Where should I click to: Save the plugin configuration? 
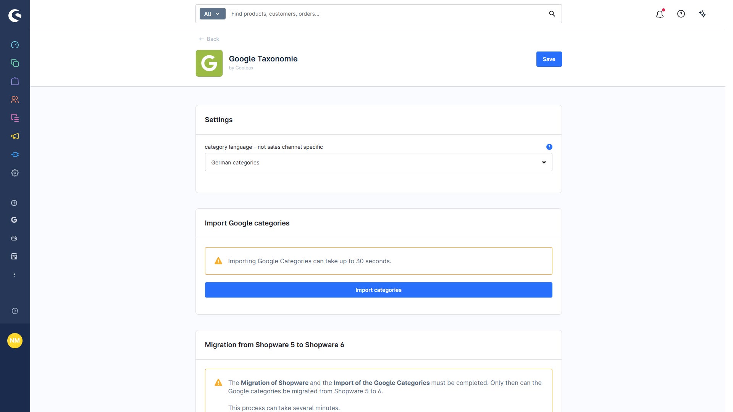point(549,59)
